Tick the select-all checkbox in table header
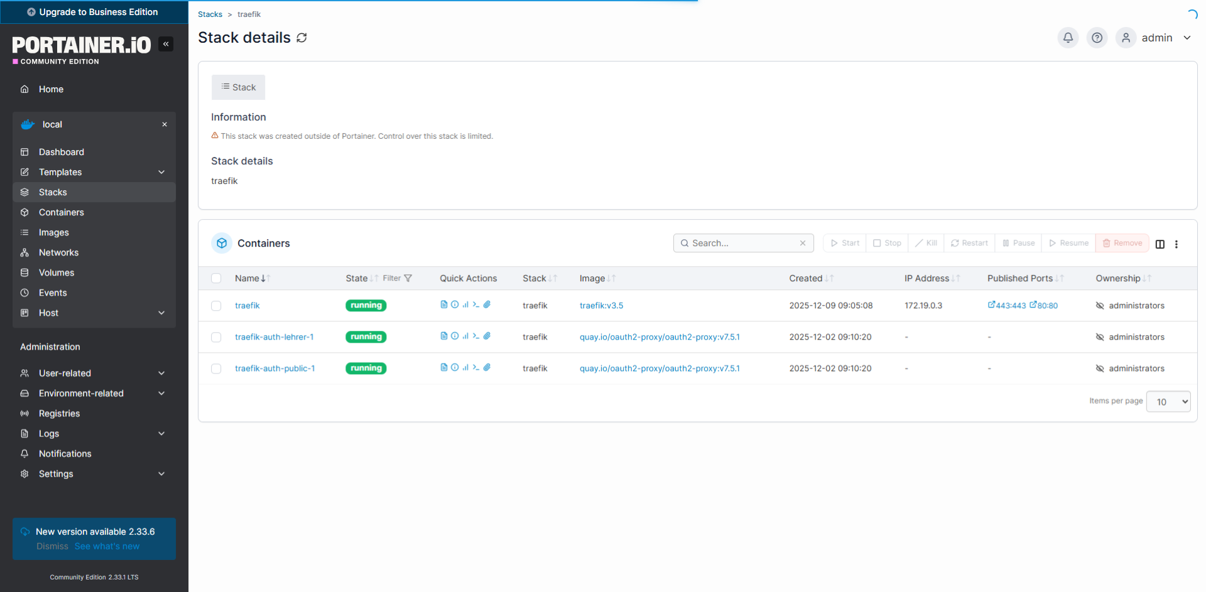Screen dimensions: 1206x592 coord(216,278)
